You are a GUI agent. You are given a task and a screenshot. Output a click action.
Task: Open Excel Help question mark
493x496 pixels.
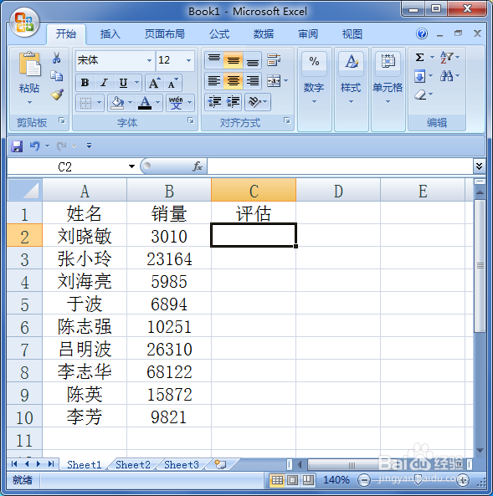[422, 33]
